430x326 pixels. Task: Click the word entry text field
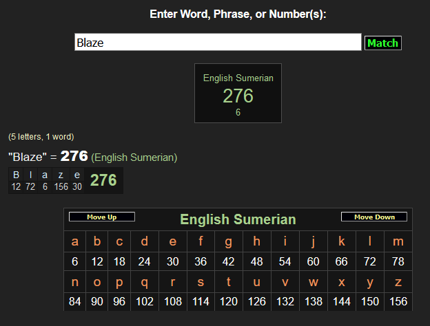tap(218, 43)
